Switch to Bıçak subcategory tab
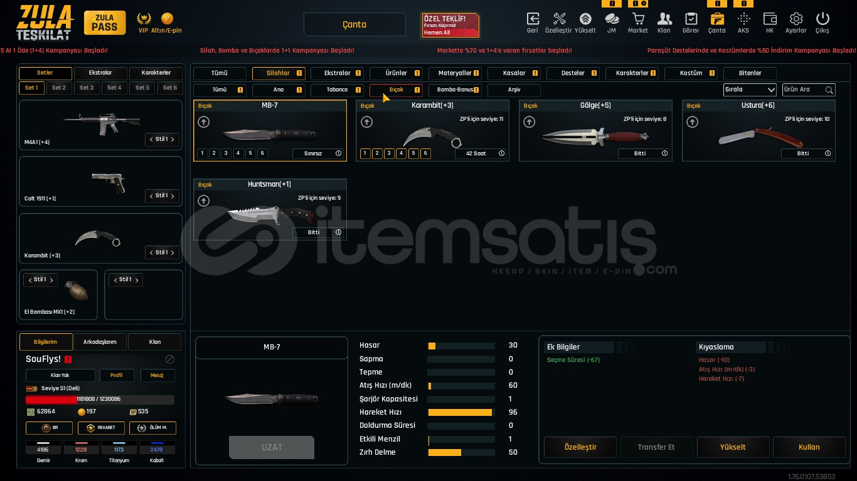This screenshot has width=857, height=481. coord(396,90)
